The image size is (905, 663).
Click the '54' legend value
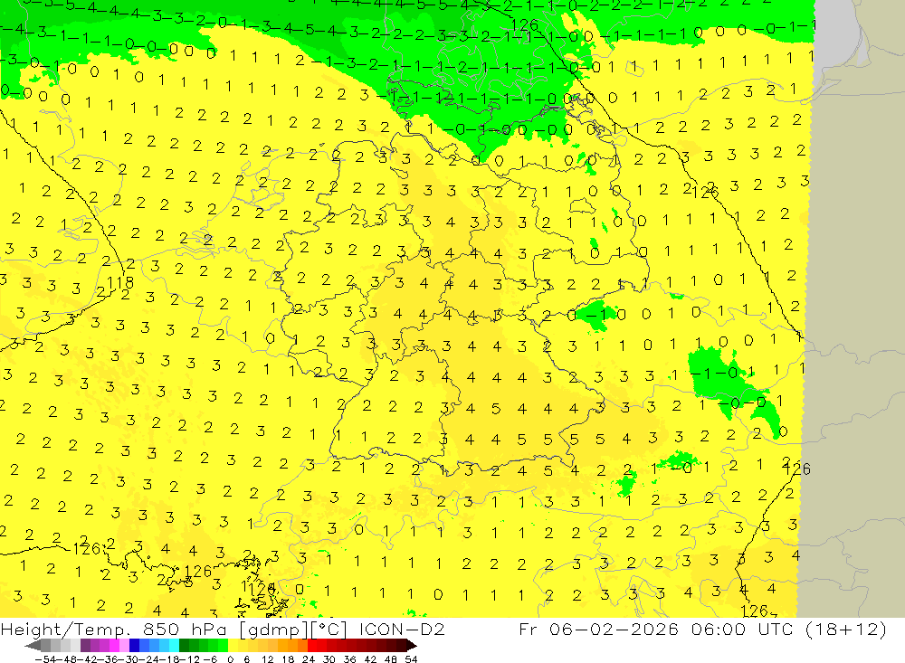pos(411,659)
